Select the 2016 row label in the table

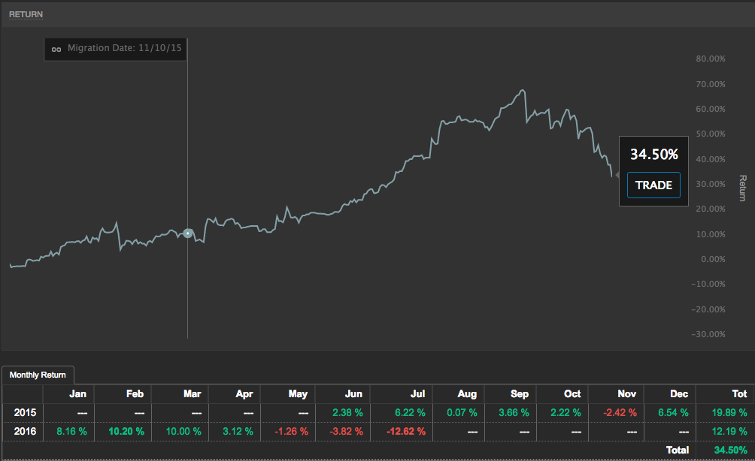26,431
